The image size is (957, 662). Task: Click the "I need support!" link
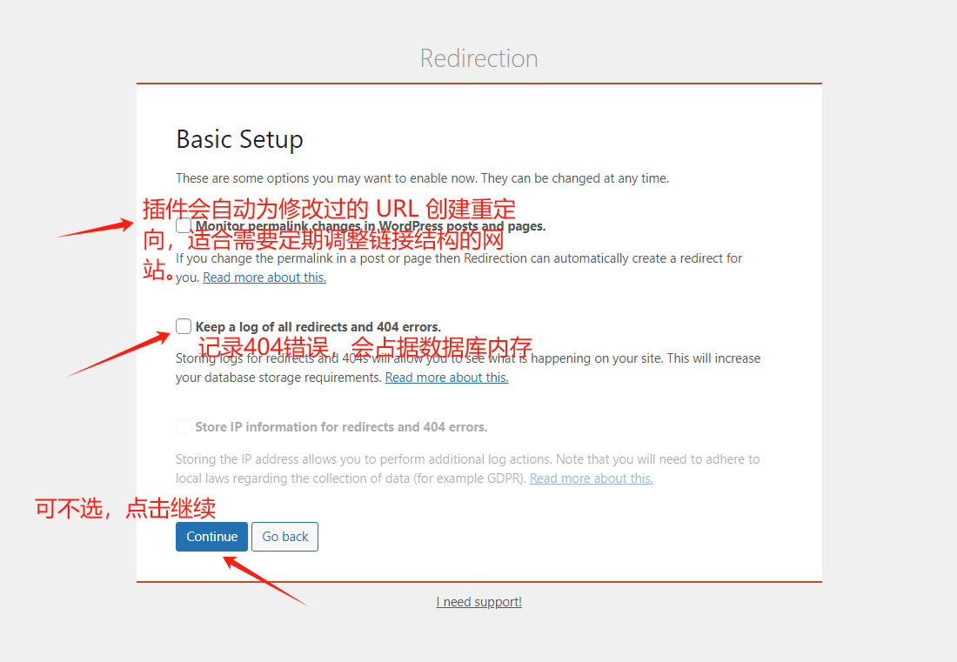point(478,601)
